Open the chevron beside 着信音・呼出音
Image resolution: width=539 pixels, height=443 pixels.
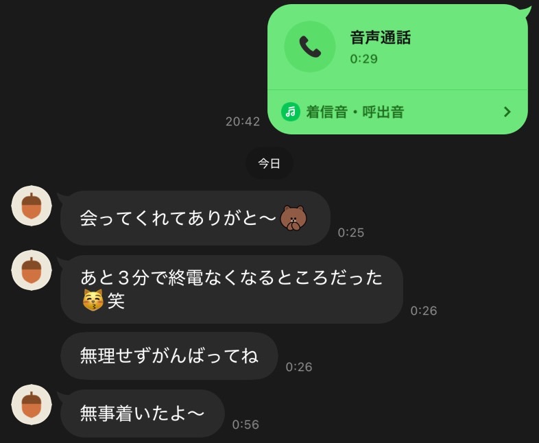pyautogui.click(x=507, y=112)
